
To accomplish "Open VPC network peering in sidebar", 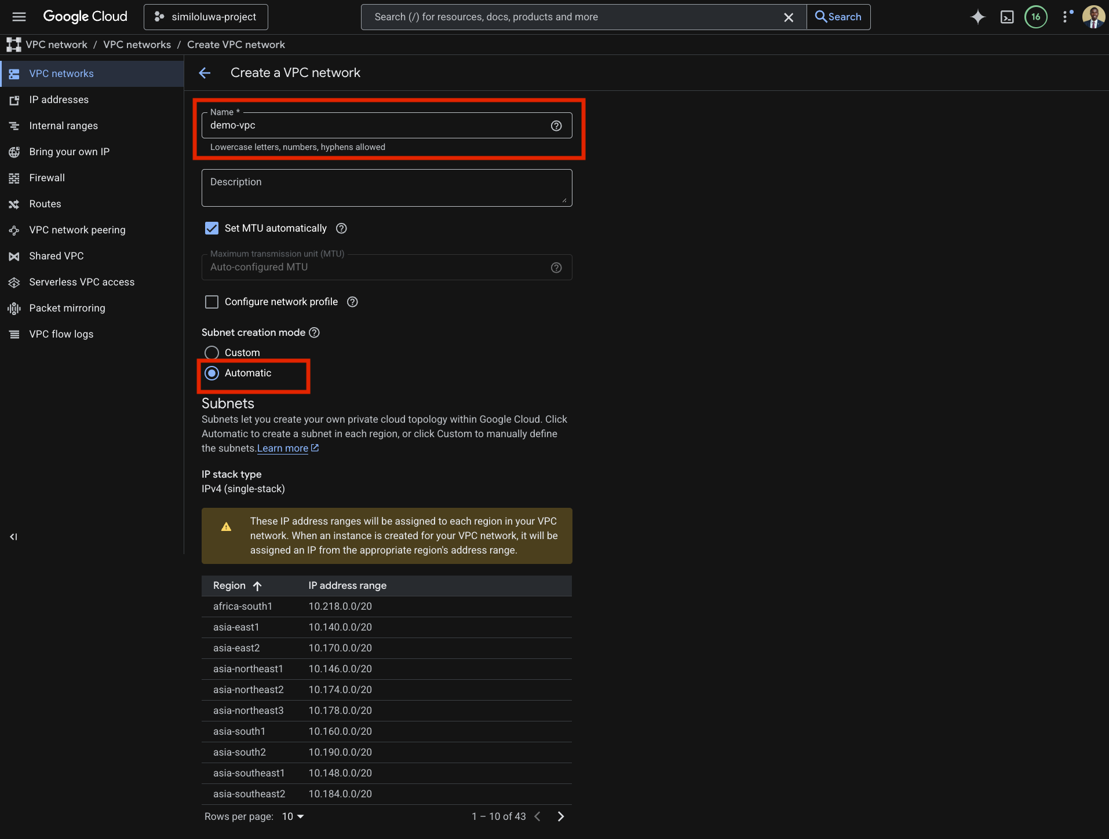I will click(77, 230).
